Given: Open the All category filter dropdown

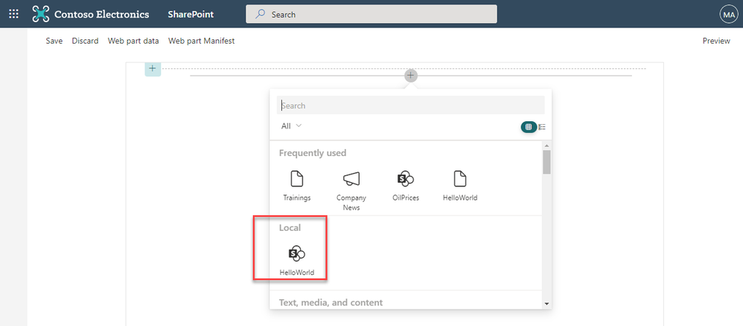Looking at the screenshot, I should tap(291, 125).
